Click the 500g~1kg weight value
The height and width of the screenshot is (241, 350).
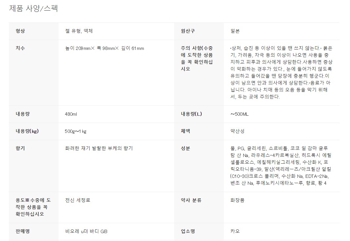pyautogui.click(x=76, y=131)
